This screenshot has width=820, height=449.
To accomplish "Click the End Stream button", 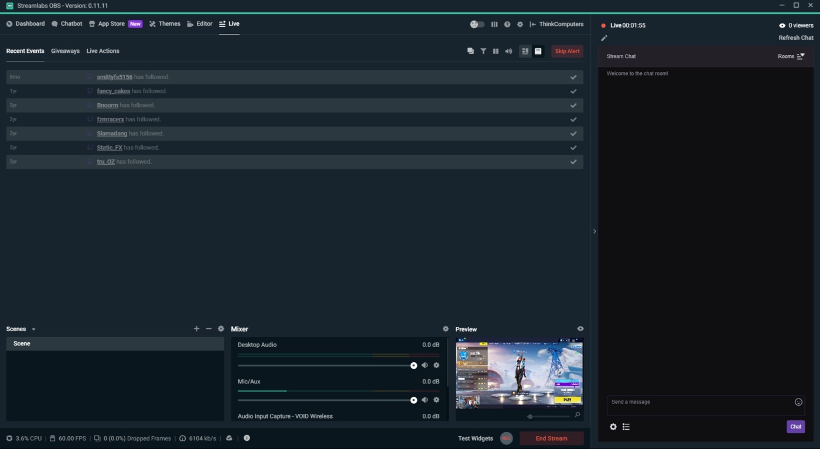I will click(551, 438).
